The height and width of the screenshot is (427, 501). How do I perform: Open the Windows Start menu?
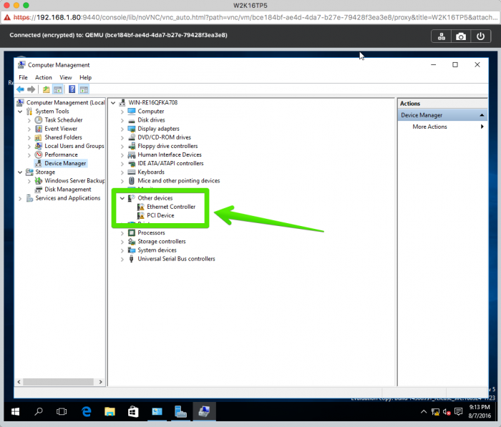point(15,412)
